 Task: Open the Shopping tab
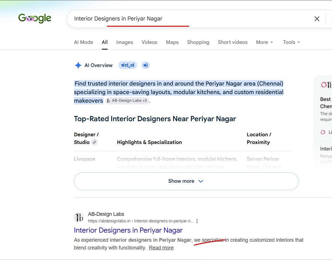[198, 42]
